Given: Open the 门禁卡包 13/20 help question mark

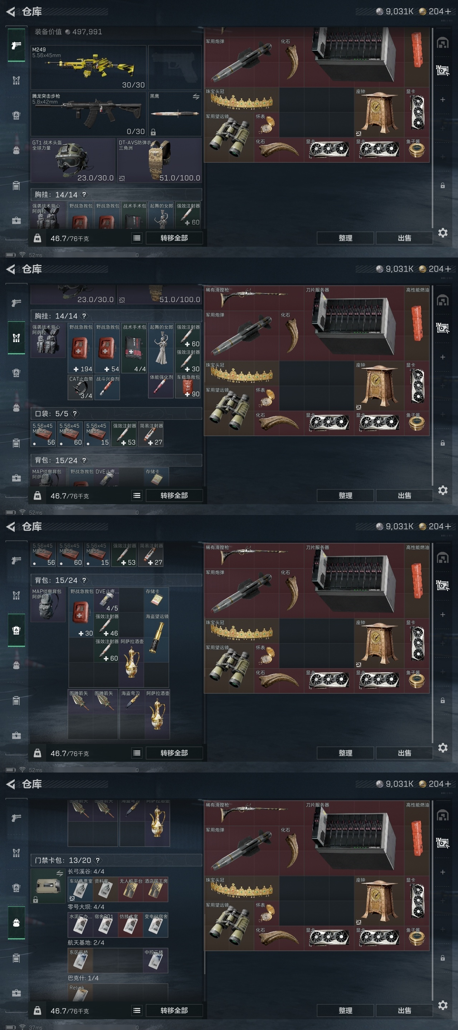Looking at the screenshot, I should 98,860.
